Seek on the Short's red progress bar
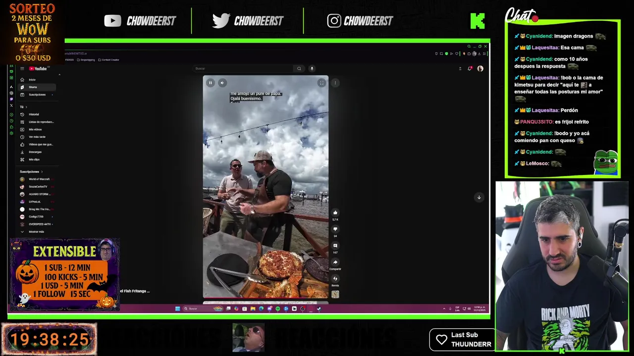Screen dimensions: 634x356 click(x=265, y=299)
